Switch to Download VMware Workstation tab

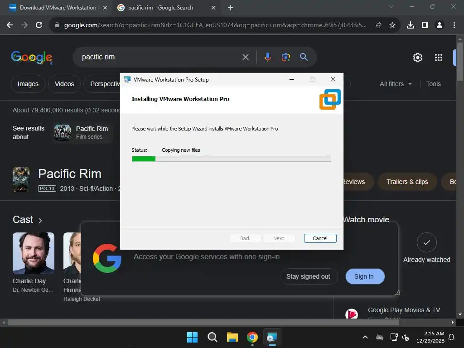[58, 8]
